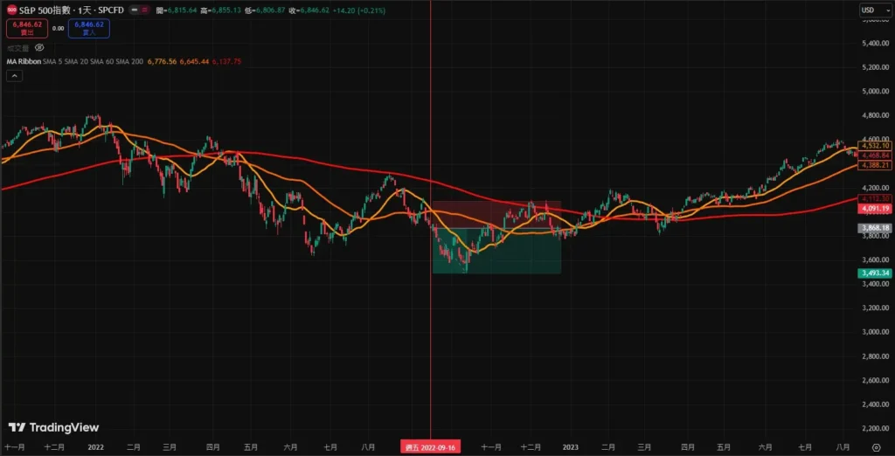Open chart settings gear in the bottom-right corner
This screenshot has height=456, width=895.
tap(876, 447)
